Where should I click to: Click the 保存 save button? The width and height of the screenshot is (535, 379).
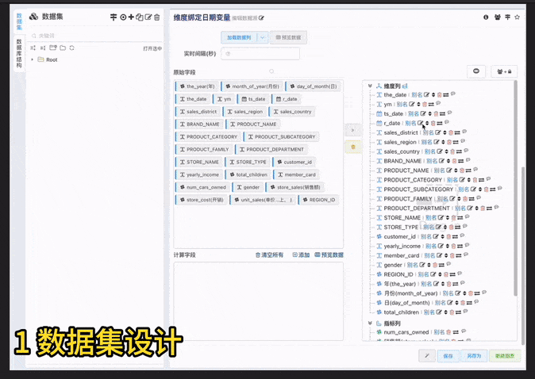(448, 356)
